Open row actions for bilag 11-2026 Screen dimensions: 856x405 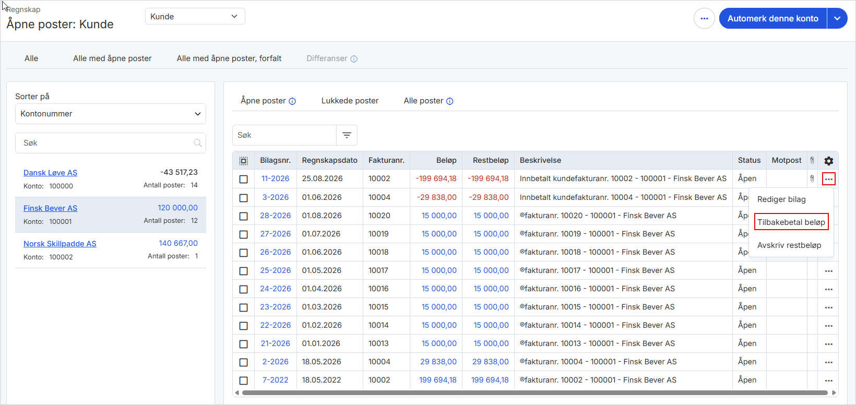pos(828,179)
